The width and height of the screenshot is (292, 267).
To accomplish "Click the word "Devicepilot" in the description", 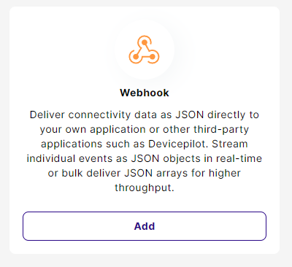I will tap(178, 144).
